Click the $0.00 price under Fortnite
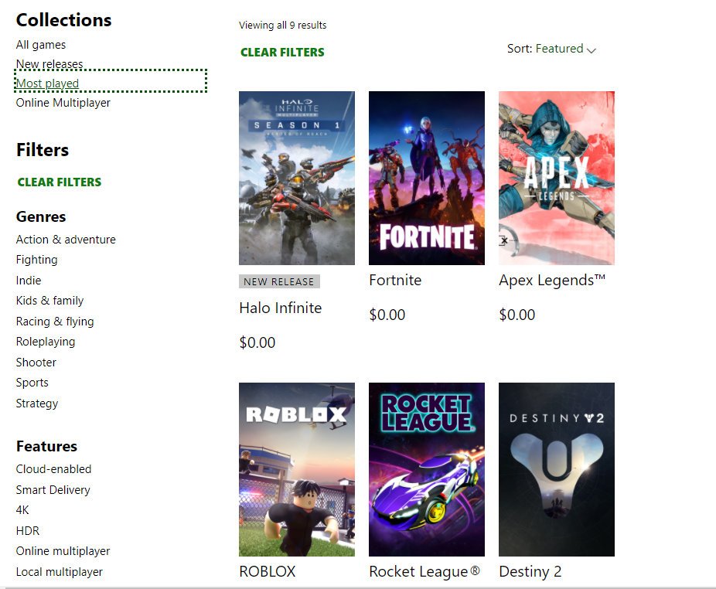Viewport: 716px width, 589px height. click(387, 315)
